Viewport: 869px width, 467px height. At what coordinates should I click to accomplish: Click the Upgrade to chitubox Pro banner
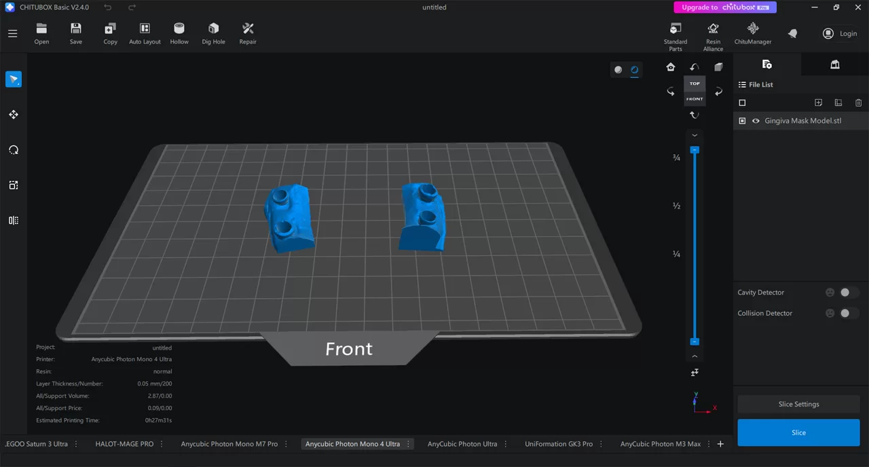[724, 7]
